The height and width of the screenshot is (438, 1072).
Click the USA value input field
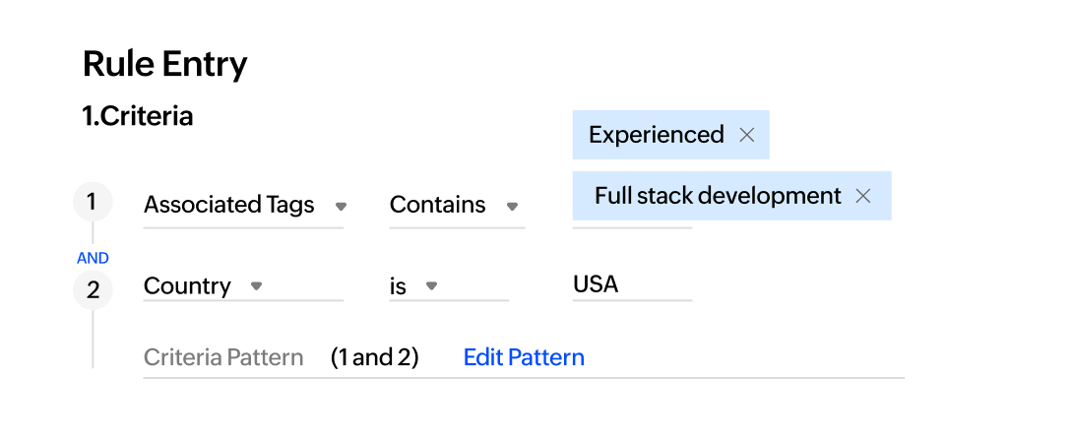tap(632, 285)
